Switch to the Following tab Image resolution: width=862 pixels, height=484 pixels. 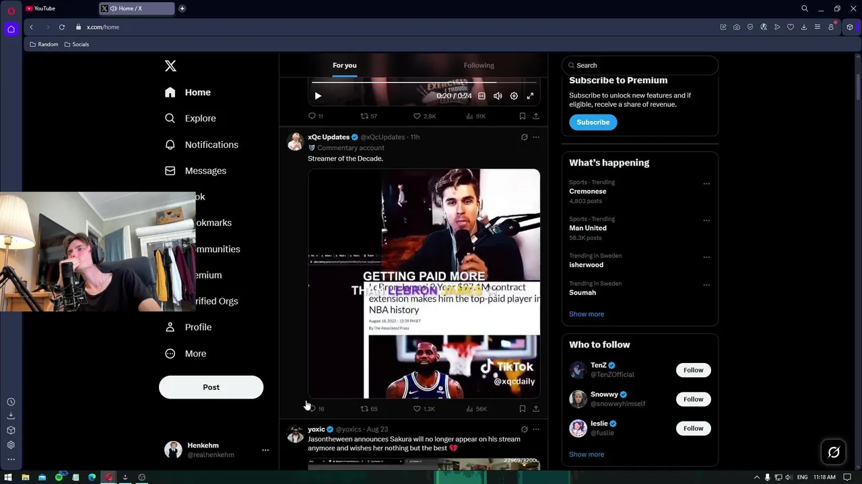click(x=479, y=65)
